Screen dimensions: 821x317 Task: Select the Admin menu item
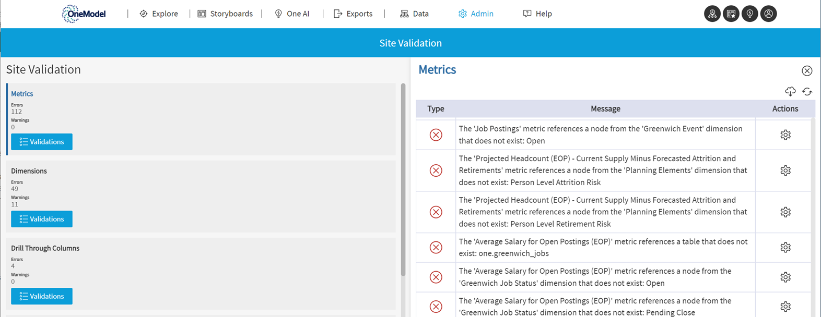[476, 14]
